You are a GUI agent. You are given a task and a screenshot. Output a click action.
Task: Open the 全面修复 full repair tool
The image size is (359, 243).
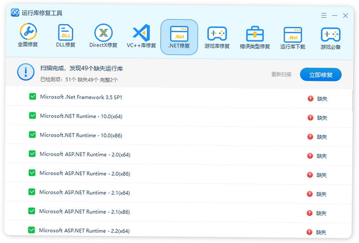point(28,35)
